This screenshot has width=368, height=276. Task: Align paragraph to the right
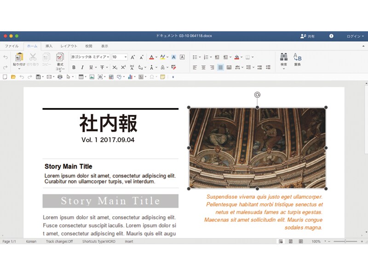[x=212, y=68]
